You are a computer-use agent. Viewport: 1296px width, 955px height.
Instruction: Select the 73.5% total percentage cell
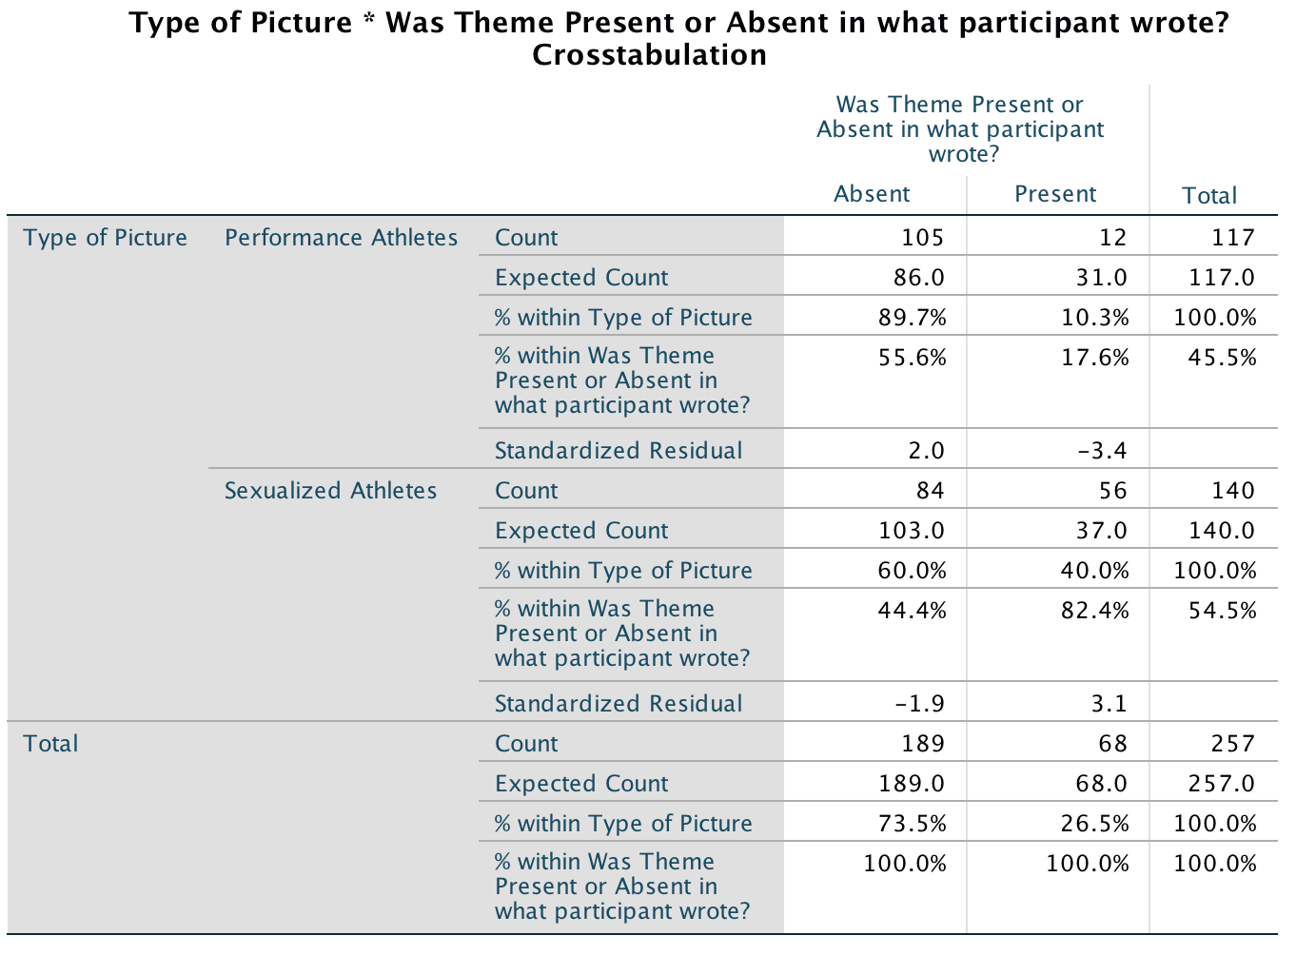tap(913, 824)
